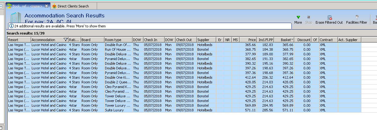Click the 24 additional results message

point(60,26)
